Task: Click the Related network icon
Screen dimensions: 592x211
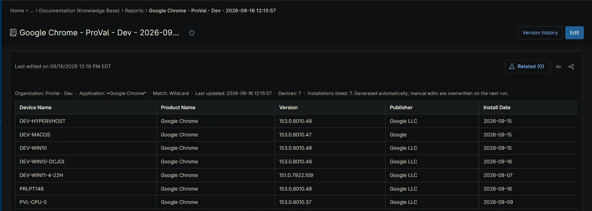Action: 512,66
